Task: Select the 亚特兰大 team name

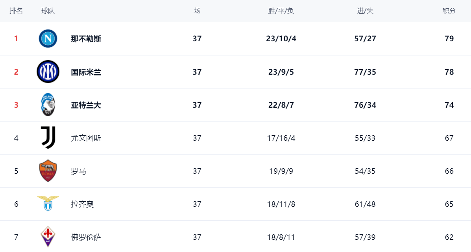Action: 86,105
